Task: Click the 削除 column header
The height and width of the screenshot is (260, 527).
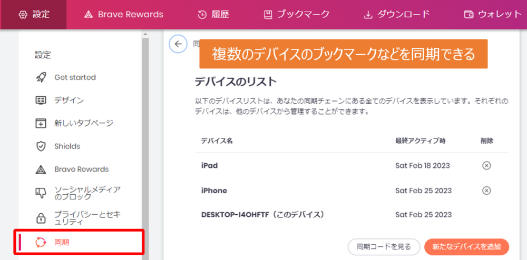Action: point(486,141)
